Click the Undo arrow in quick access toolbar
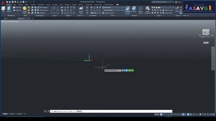The image size is (216, 121). [x=26, y=2]
